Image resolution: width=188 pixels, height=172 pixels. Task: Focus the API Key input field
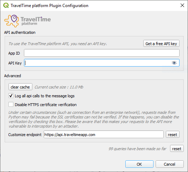[102, 63]
